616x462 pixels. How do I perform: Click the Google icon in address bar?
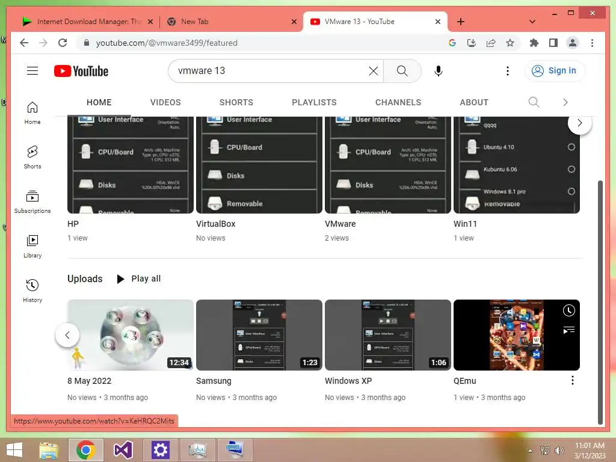coord(452,43)
